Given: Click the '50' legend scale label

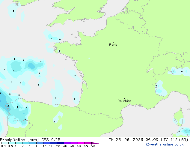Looking at the screenshot, I should click(x=93, y=146).
